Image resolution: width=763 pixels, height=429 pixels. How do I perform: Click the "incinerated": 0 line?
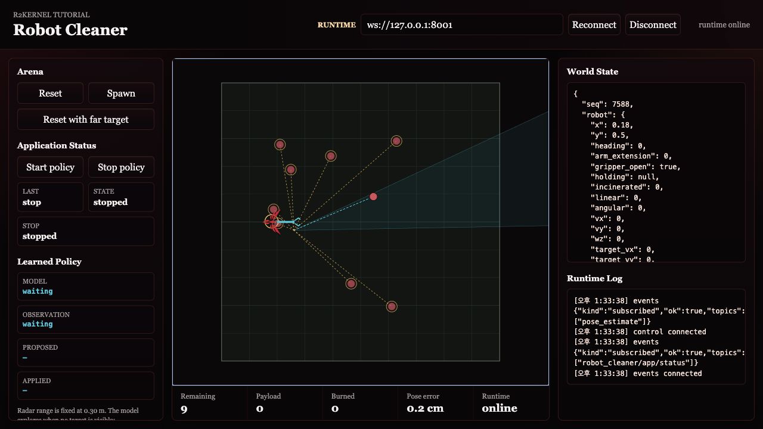tap(626, 187)
